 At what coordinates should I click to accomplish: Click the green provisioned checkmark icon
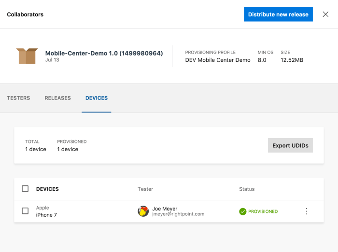click(x=243, y=211)
